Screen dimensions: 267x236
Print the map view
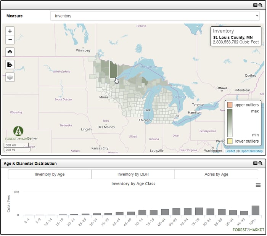tap(10, 52)
